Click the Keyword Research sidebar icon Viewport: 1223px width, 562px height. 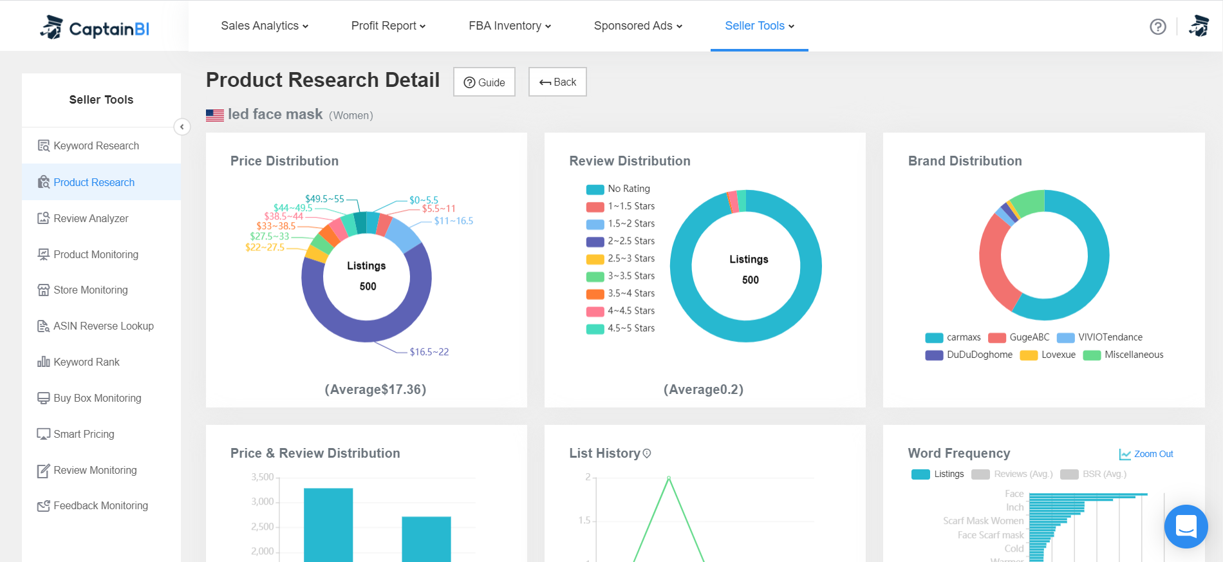(43, 145)
